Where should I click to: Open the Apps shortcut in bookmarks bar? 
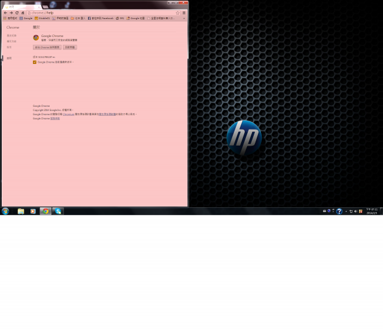(x=10, y=18)
